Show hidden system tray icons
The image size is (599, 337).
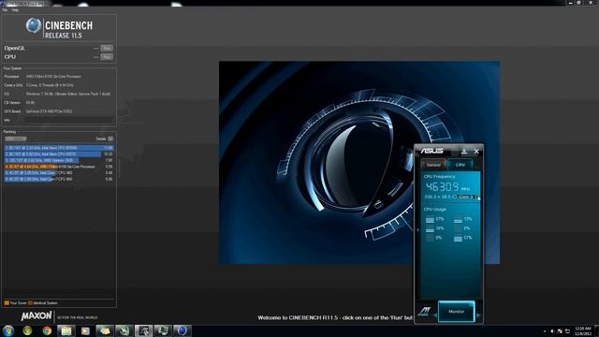(x=545, y=331)
